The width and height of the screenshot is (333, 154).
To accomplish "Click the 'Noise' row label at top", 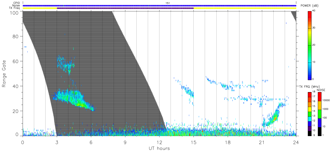I will (17, 5).
